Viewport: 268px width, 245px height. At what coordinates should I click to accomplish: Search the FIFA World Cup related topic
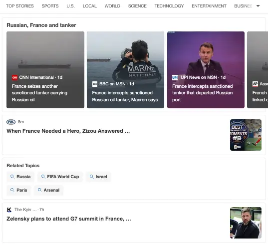point(60,177)
